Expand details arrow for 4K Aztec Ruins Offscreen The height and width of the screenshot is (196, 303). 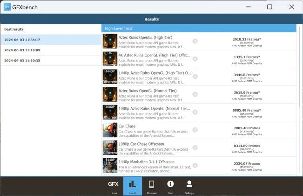[195, 59]
